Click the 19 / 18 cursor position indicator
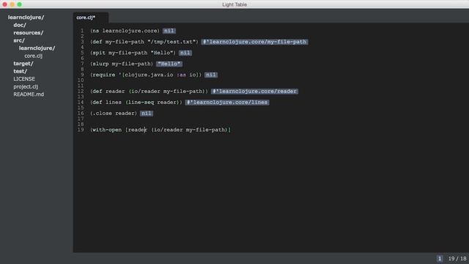This screenshot has height=264, width=469. click(457, 259)
